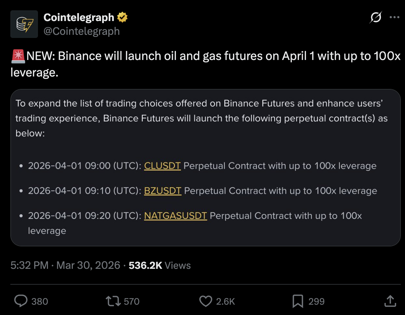Open the three-dot more options menu

pos(394,18)
